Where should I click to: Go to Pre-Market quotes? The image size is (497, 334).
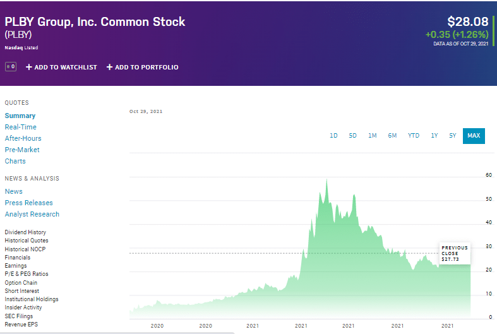[x=22, y=150]
